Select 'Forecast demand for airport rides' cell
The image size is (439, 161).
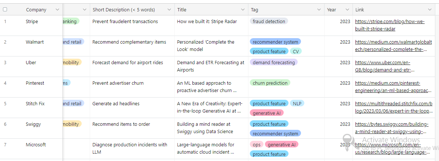pos(132,66)
